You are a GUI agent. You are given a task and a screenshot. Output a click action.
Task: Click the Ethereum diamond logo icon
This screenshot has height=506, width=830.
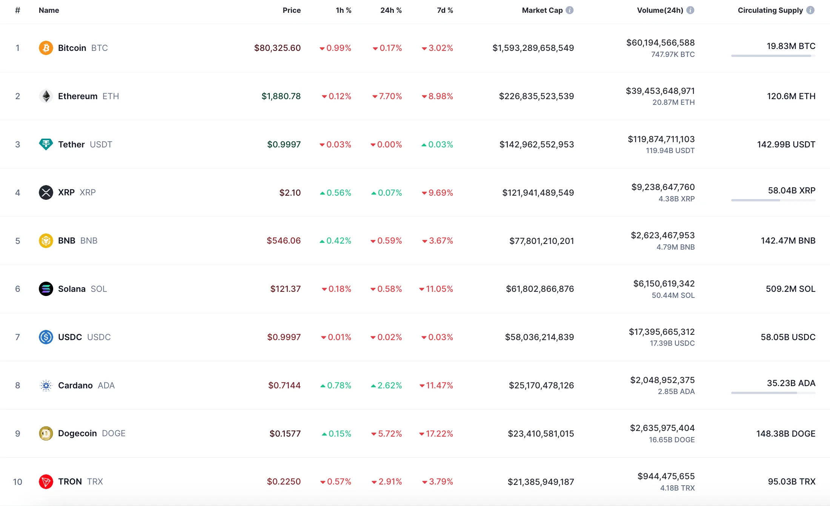46,96
